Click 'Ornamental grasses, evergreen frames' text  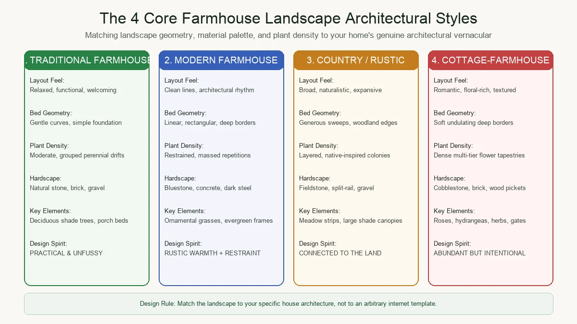click(x=219, y=220)
